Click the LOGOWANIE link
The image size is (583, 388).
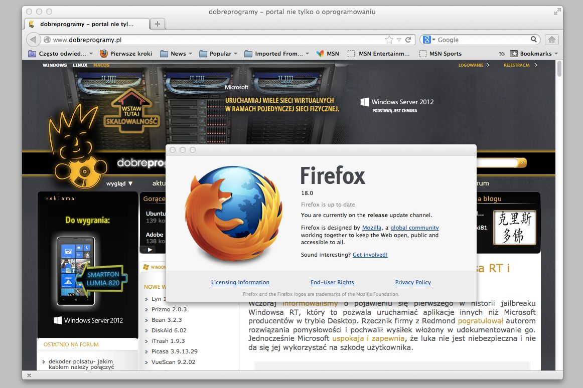(474, 65)
